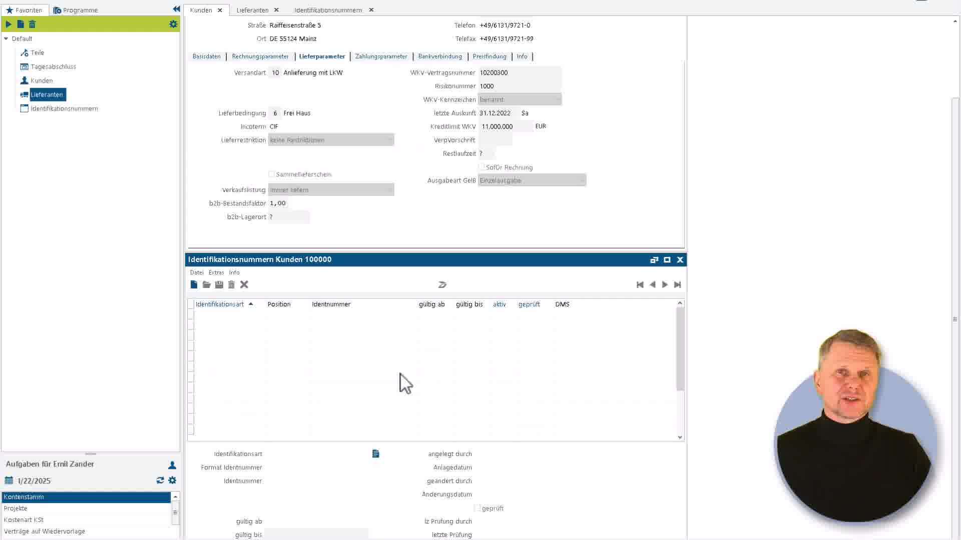Open calendar icon next to 1/22/2025

click(9, 480)
